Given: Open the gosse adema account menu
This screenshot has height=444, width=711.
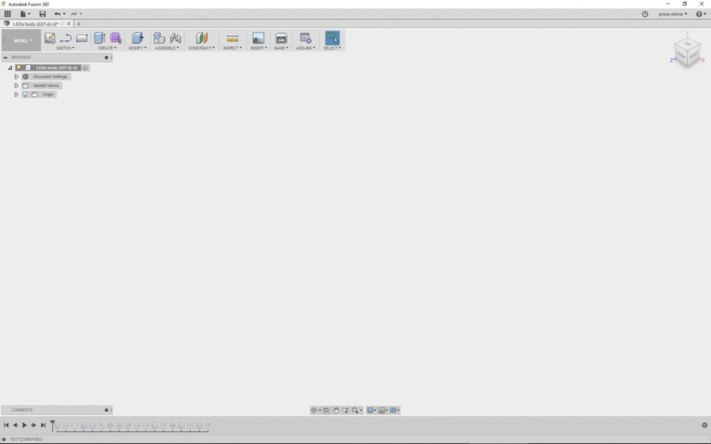Looking at the screenshot, I should click(x=672, y=14).
